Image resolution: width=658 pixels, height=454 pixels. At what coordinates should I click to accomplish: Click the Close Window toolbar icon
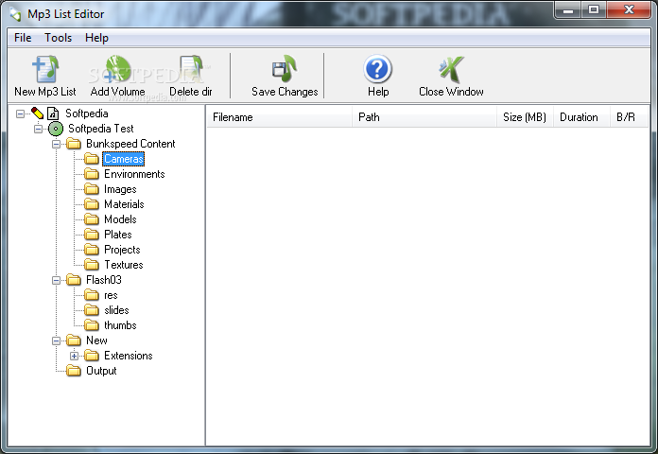451,69
